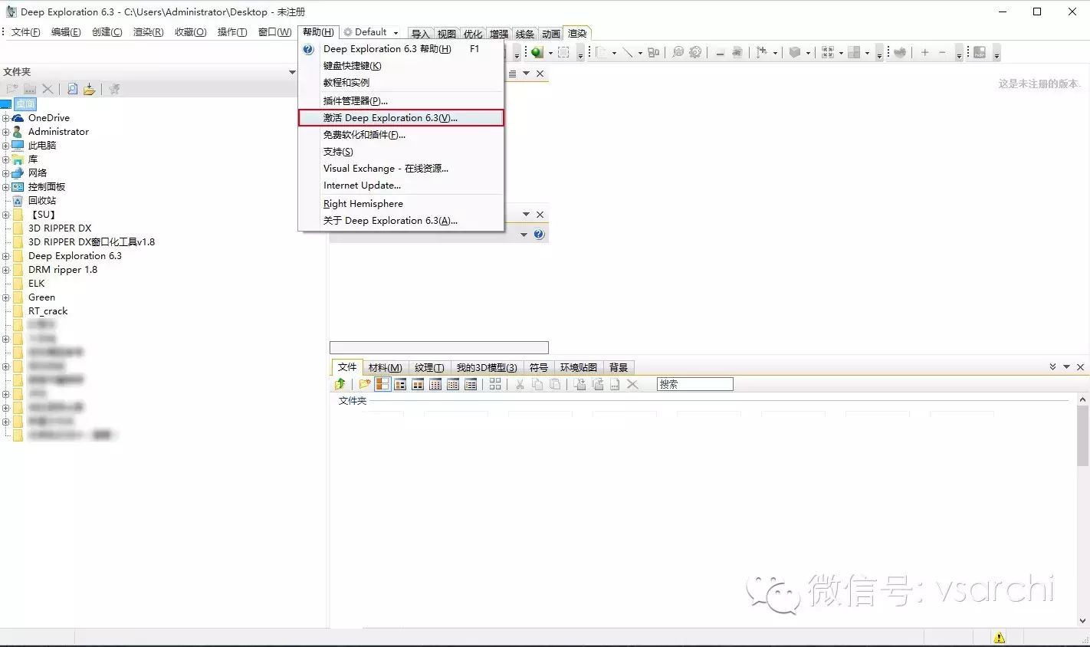Select the RT_crack folder
Viewport: 1090px width, 647px height.
[48, 311]
